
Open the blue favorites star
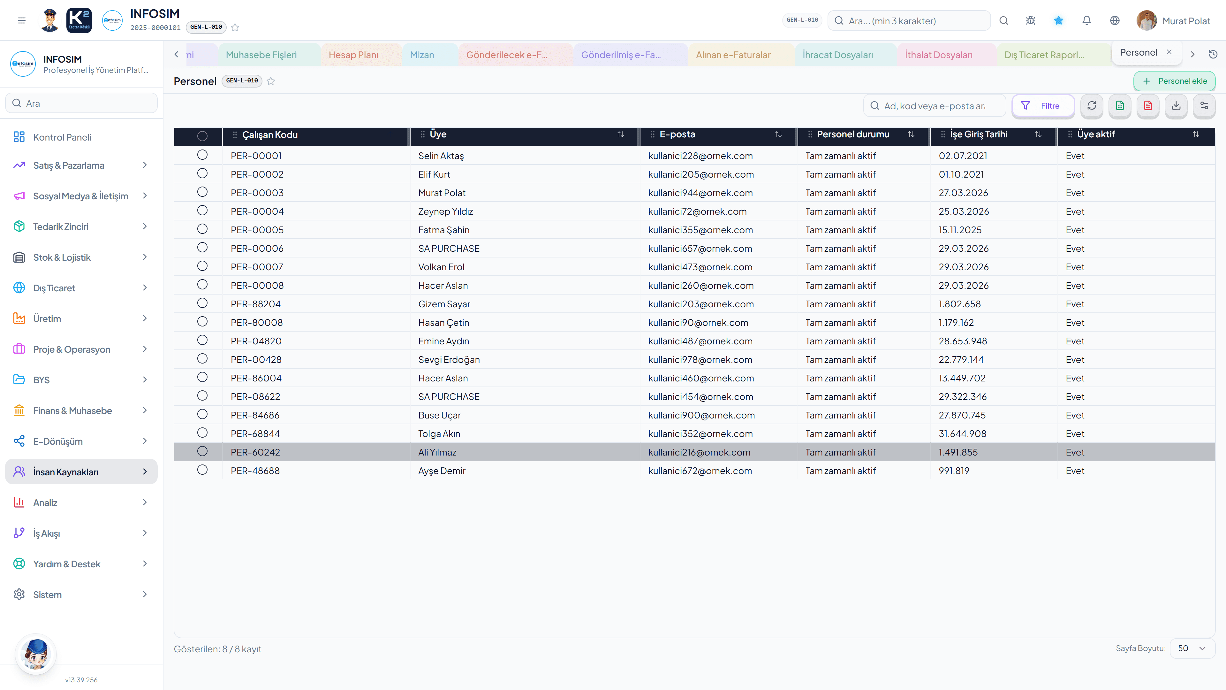[1058, 20]
